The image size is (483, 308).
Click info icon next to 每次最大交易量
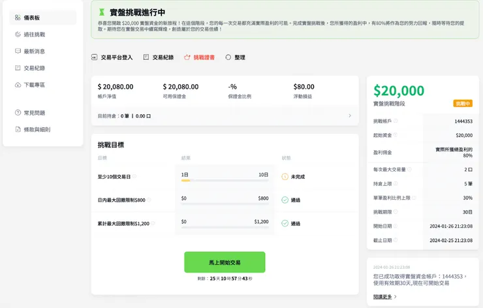[409, 170]
